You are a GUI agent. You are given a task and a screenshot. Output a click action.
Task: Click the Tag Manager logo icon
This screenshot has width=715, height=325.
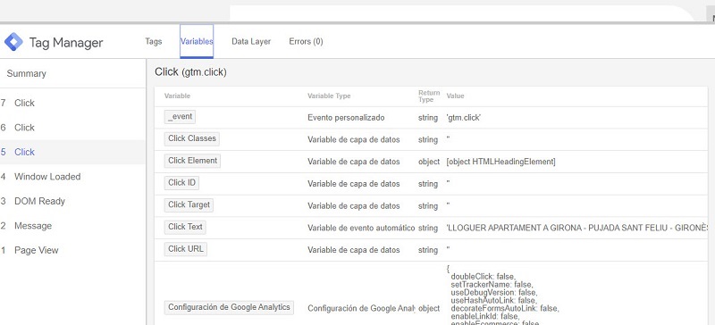(13, 42)
